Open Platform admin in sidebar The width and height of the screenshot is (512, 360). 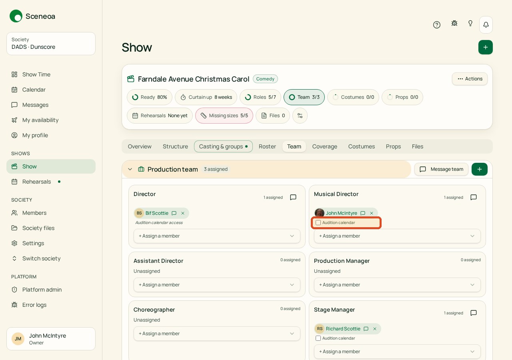tap(51, 290)
